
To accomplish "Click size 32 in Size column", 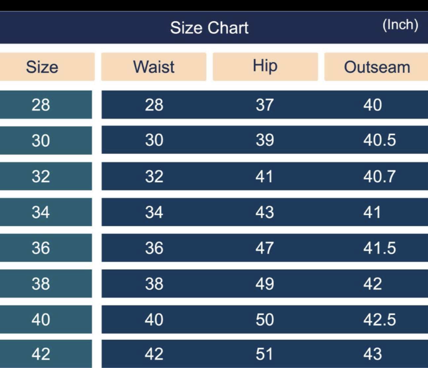I will (x=41, y=177).
